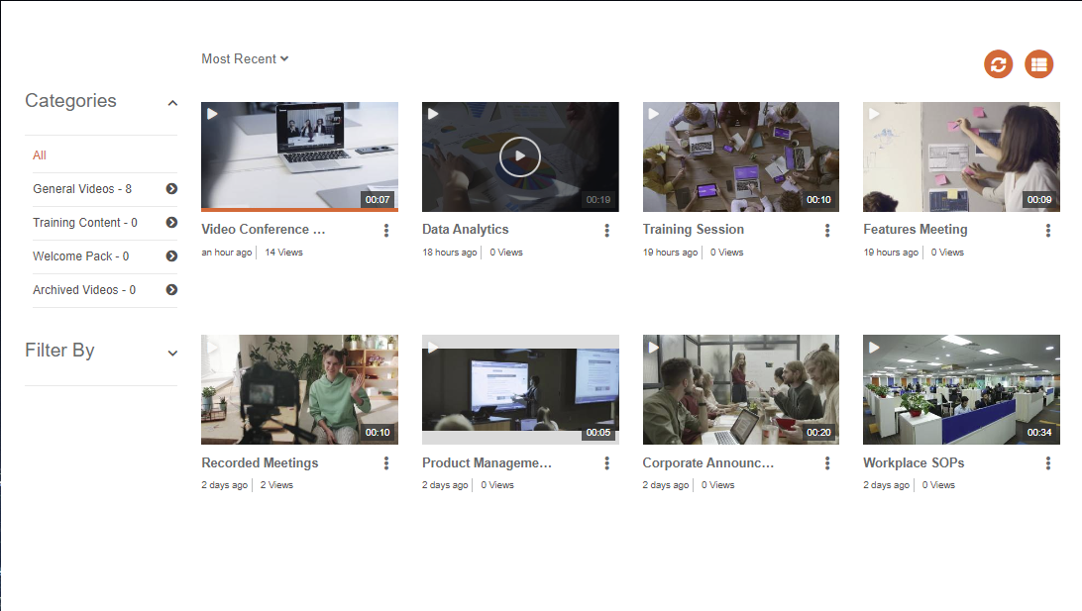Open the Most Recent sort dropdown
Screen dimensions: 1082x611
click(x=245, y=59)
